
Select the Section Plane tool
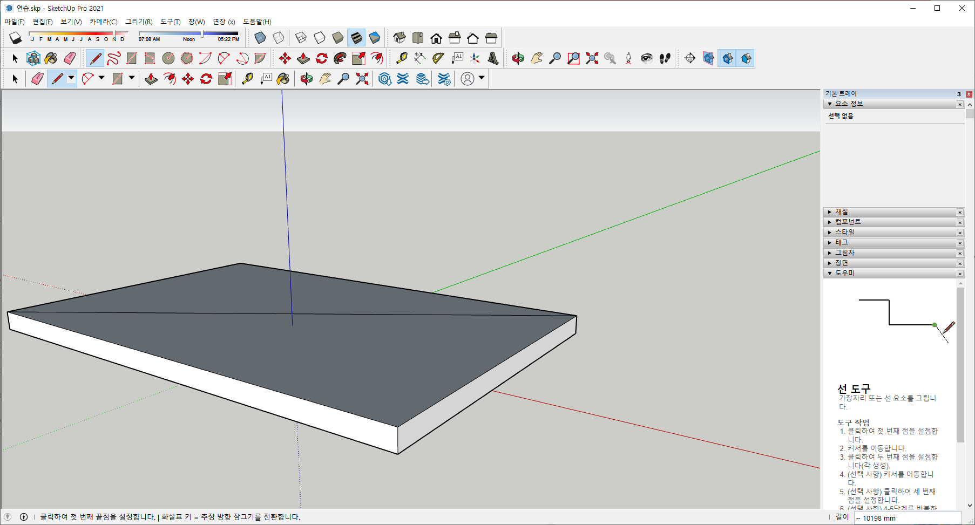(x=690, y=58)
